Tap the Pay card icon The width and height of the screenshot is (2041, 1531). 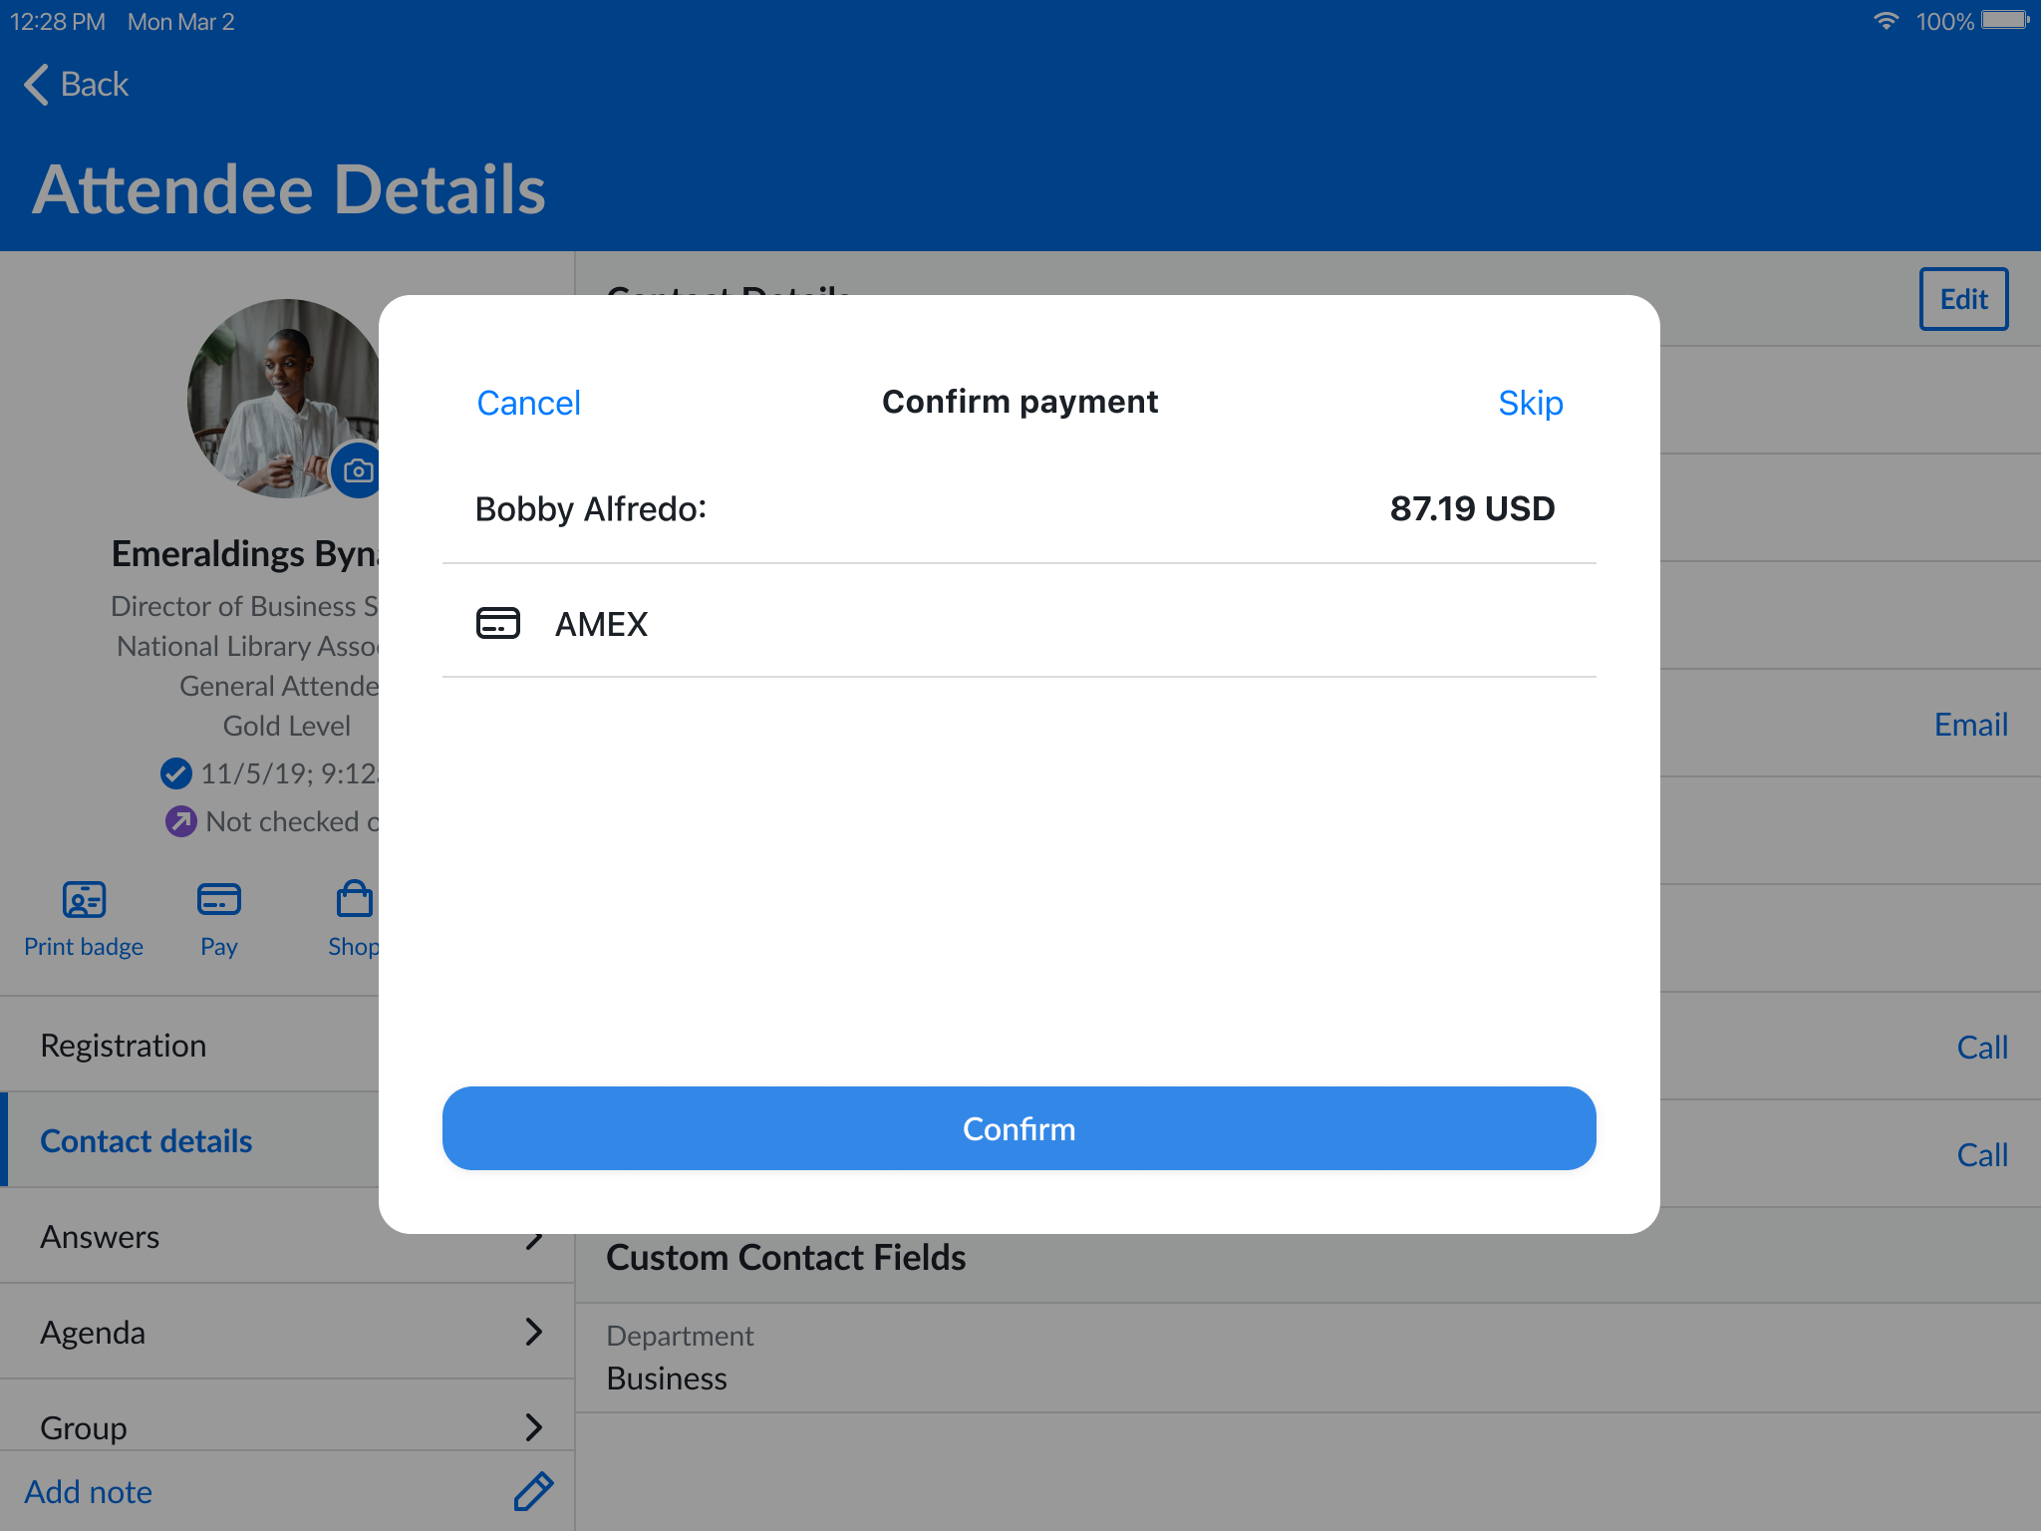(x=218, y=900)
